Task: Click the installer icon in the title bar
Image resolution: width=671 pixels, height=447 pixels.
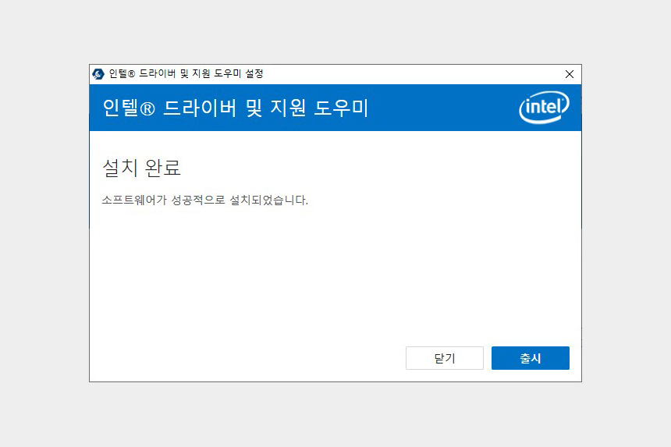Action: click(98, 74)
